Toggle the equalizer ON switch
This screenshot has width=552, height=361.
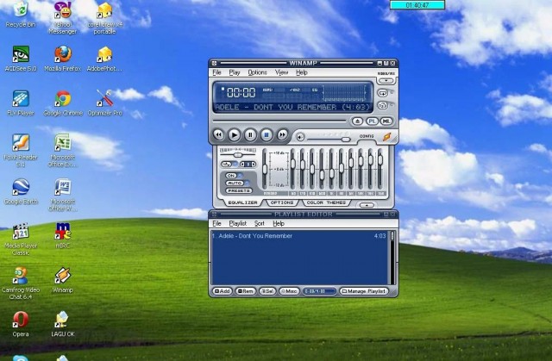click(231, 176)
